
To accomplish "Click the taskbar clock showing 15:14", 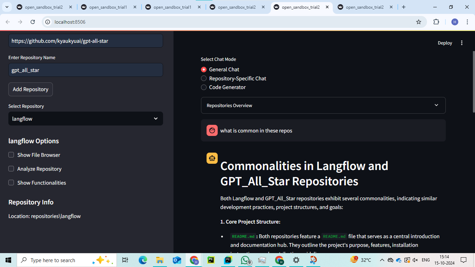I will click(444, 260).
